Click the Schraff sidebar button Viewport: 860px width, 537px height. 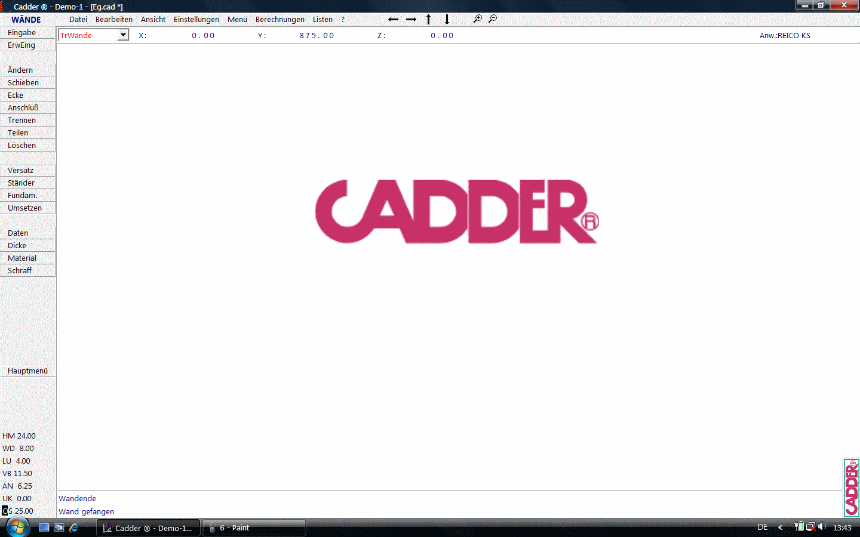pyautogui.click(x=28, y=271)
